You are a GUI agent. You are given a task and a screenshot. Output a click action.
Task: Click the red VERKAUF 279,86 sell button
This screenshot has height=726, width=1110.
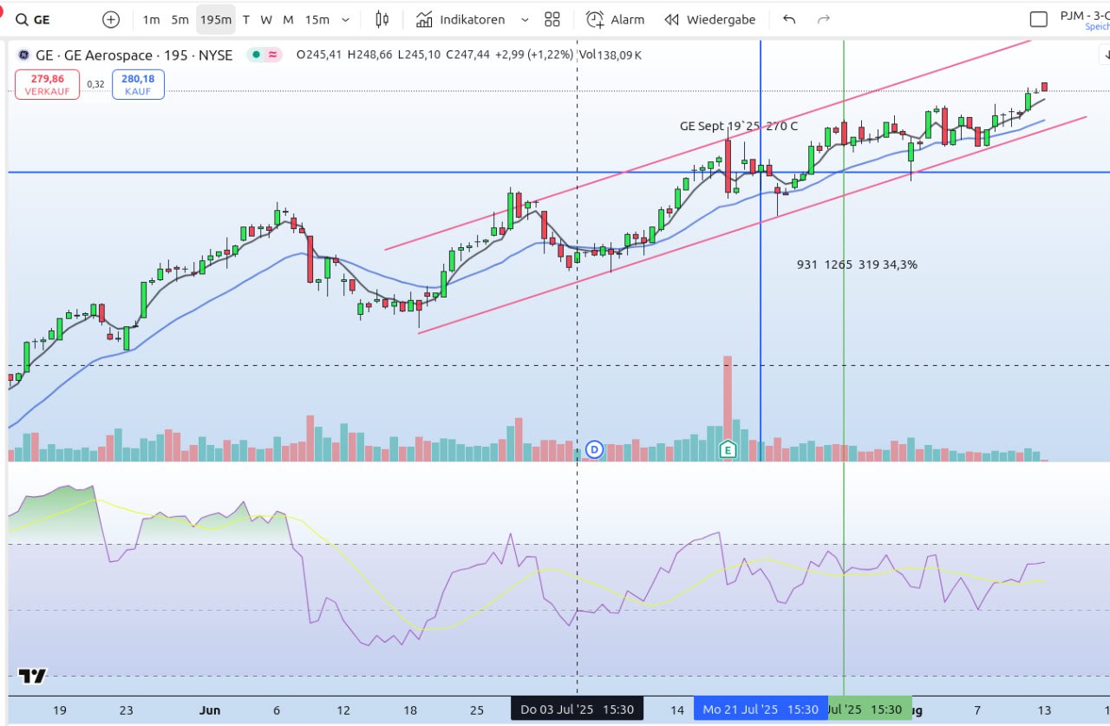(48, 84)
